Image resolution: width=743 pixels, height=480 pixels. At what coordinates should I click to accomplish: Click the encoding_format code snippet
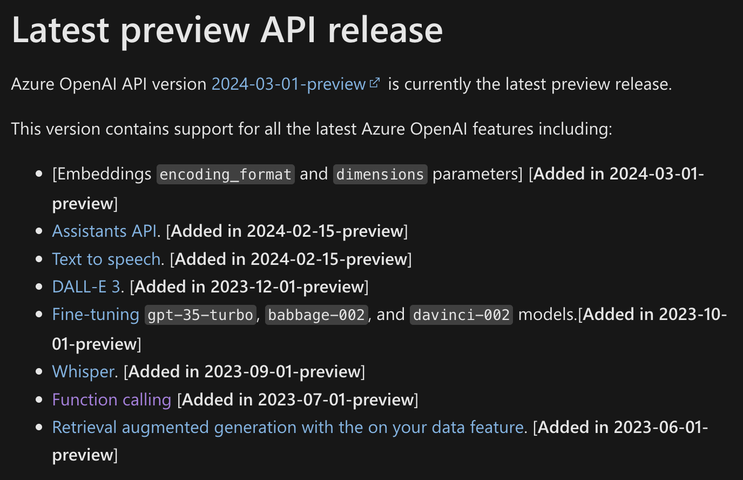pyautogui.click(x=226, y=175)
